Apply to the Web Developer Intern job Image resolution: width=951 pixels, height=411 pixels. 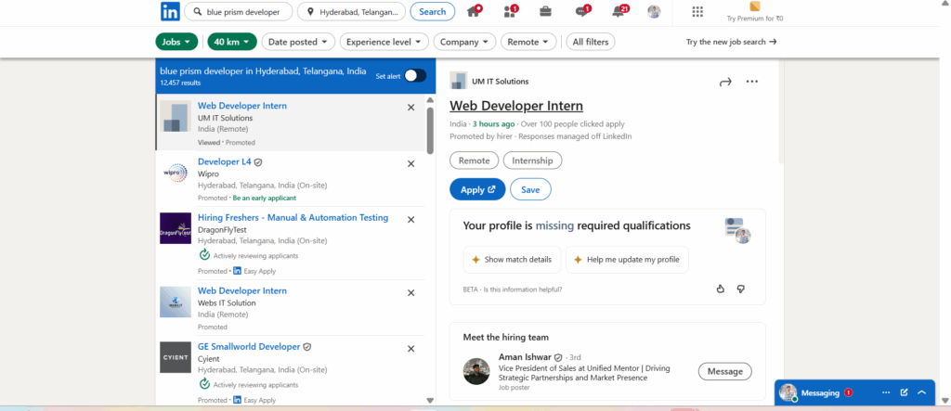(478, 190)
